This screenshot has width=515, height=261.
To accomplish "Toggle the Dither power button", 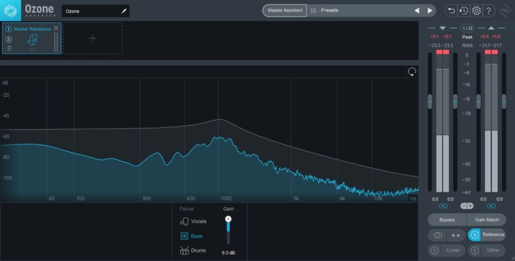I will pos(475,250).
